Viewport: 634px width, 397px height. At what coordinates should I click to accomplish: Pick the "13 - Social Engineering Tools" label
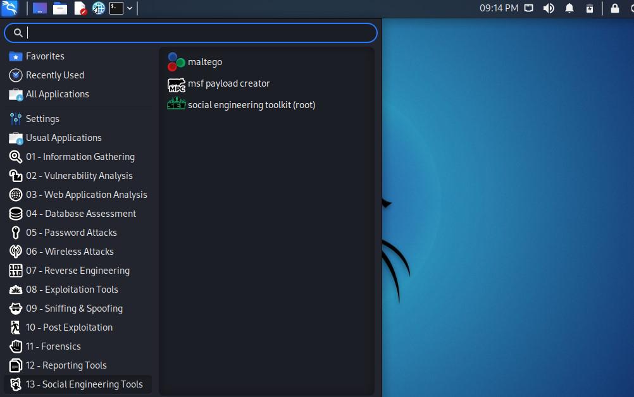pos(84,384)
